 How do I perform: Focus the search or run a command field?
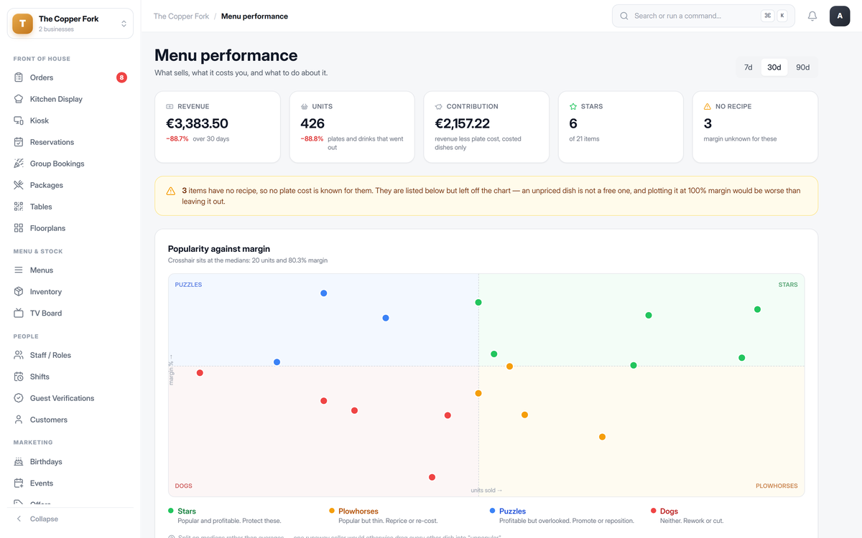click(703, 16)
